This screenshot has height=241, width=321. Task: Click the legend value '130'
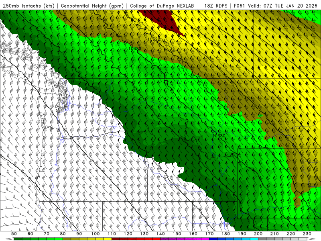point(144,234)
